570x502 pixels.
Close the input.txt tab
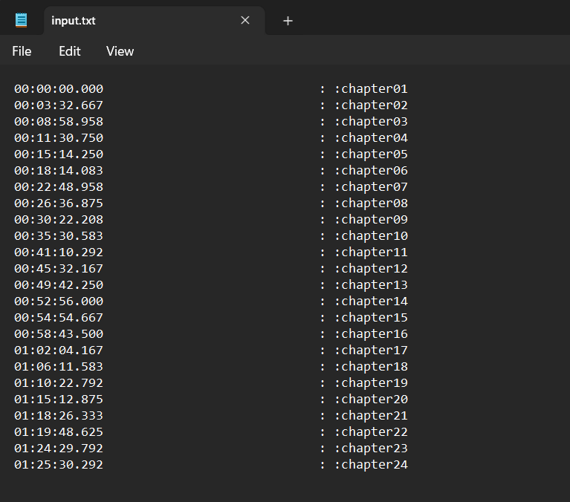245,20
